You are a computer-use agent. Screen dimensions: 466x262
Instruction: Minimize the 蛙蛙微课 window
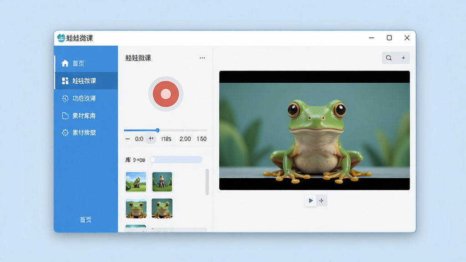371,38
